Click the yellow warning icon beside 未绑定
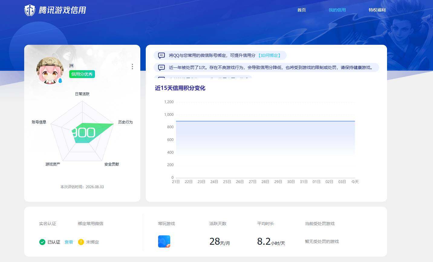 pos(81,242)
